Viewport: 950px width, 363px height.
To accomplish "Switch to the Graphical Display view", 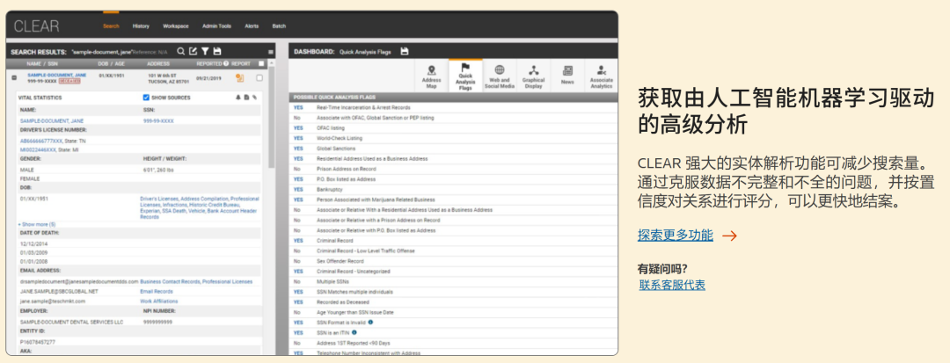I will point(533,76).
